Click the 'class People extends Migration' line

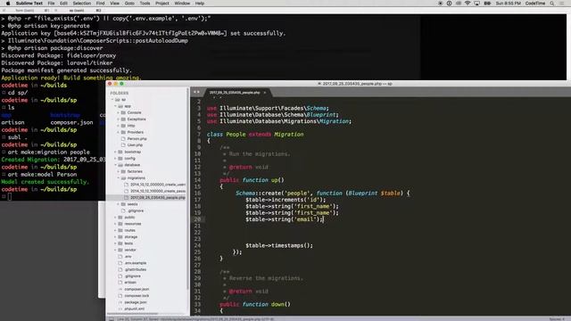[x=255, y=135]
